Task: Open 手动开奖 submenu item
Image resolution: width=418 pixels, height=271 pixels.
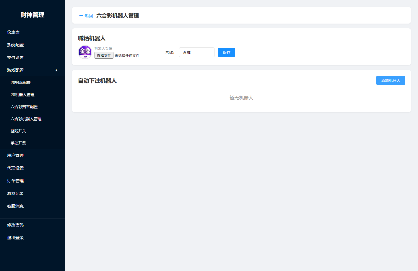Action: click(18, 143)
